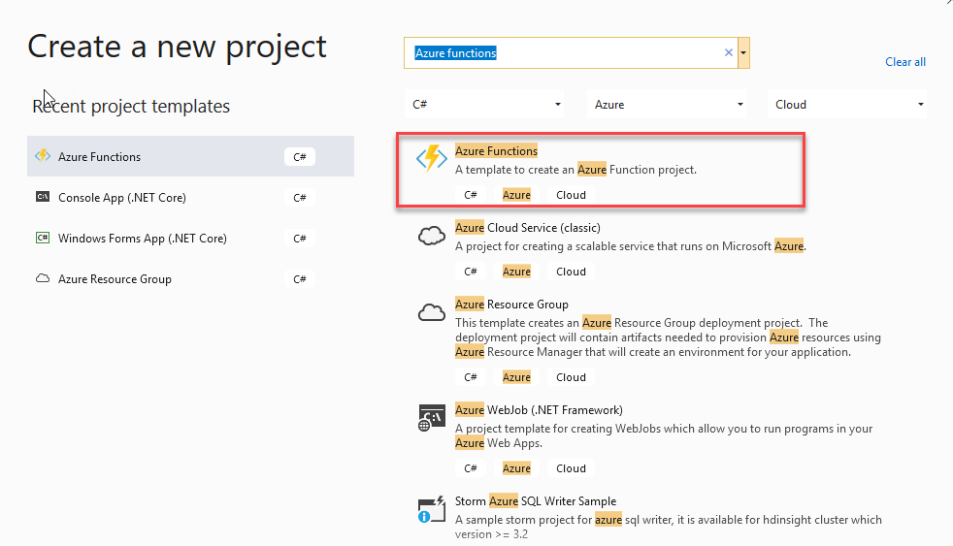This screenshot has width=953, height=546.
Task: Click the Windows Forms App icon in recent templates
Action: coord(43,238)
